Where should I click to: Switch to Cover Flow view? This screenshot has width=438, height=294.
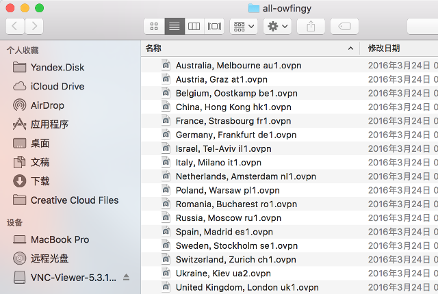coord(214,26)
